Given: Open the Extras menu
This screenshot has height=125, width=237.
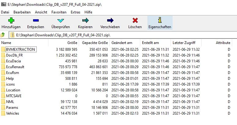Looking at the screenshot, I should coord(75,12).
